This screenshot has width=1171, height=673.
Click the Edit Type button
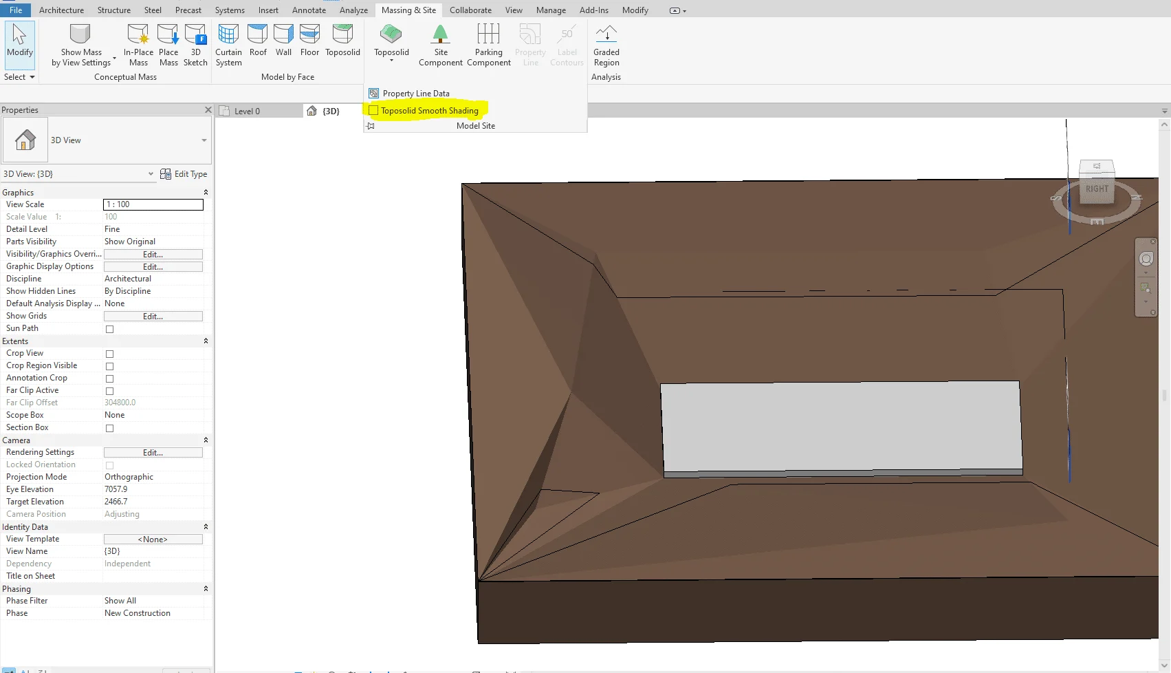tap(184, 173)
